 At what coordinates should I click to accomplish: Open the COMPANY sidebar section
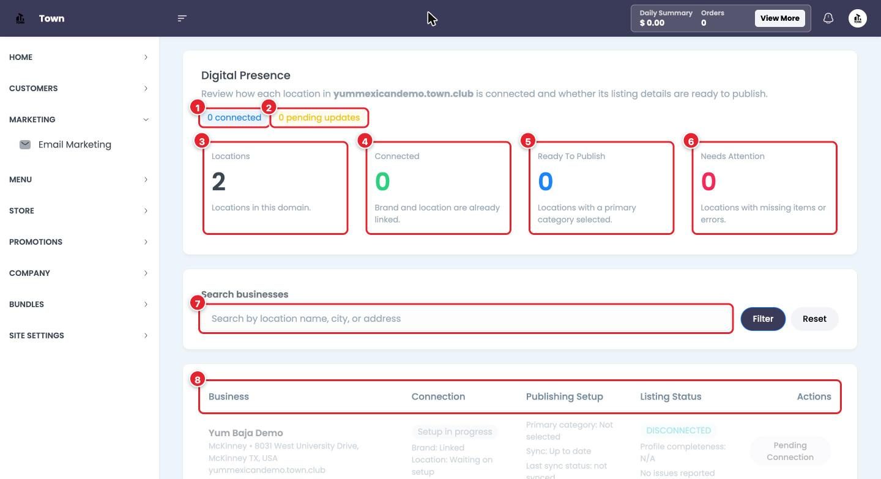click(x=80, y=273)
